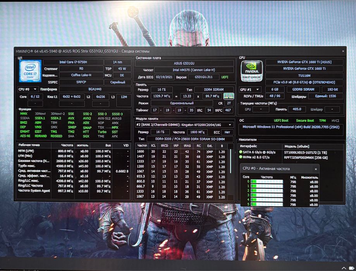Click the GPU memory clock value 405.0
Screen dimensions: 356x271
tap(297, 109)
